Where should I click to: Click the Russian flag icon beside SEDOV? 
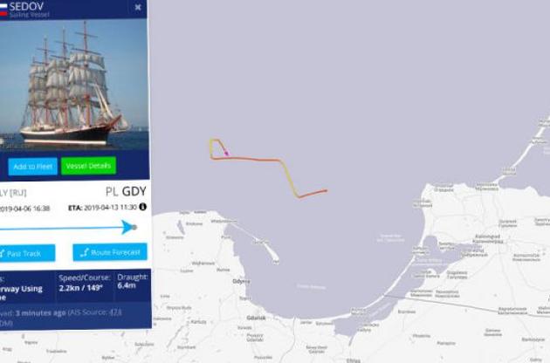click(x=3, y=10)
